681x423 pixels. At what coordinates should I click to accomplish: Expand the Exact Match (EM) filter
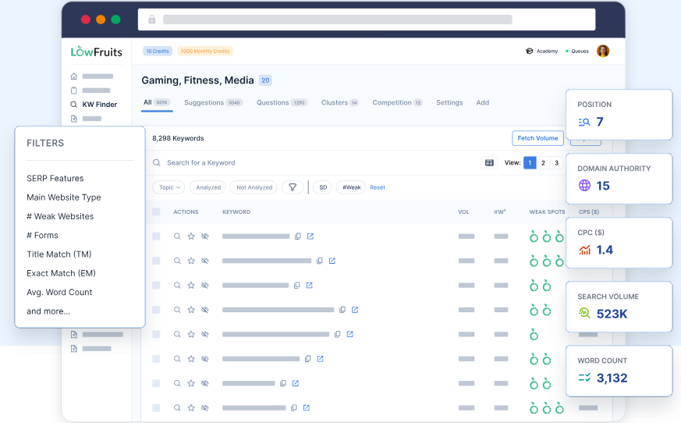click(x=62, y=273)
